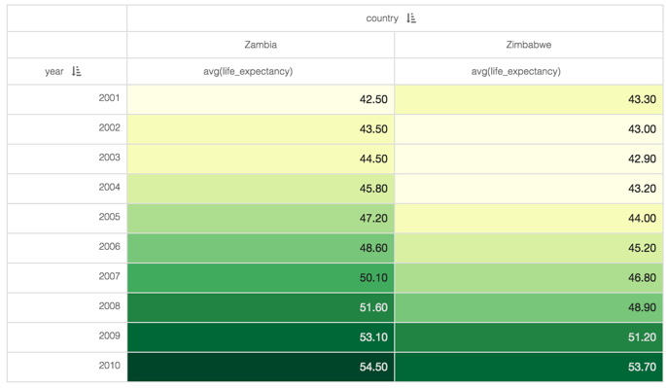Click the Zambia 2007 cell showing 50.10

(261, 277)
